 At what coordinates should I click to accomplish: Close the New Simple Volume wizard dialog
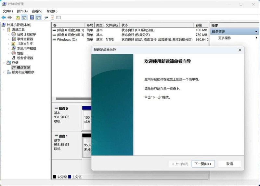click(x=240, y=50)
